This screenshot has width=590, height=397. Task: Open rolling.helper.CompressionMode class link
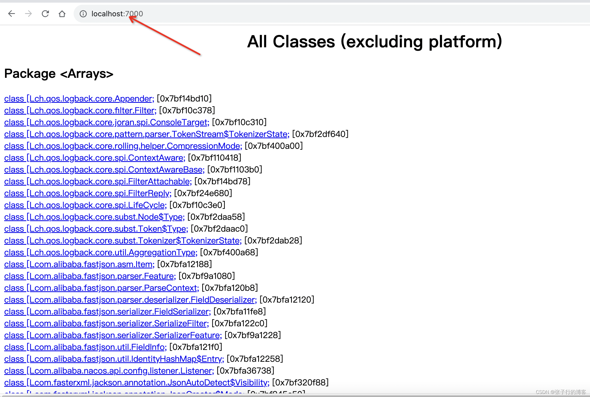(x=123, y=146)
